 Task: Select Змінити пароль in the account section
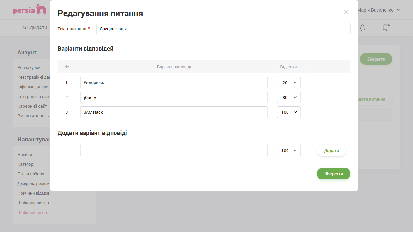(33, 116)
